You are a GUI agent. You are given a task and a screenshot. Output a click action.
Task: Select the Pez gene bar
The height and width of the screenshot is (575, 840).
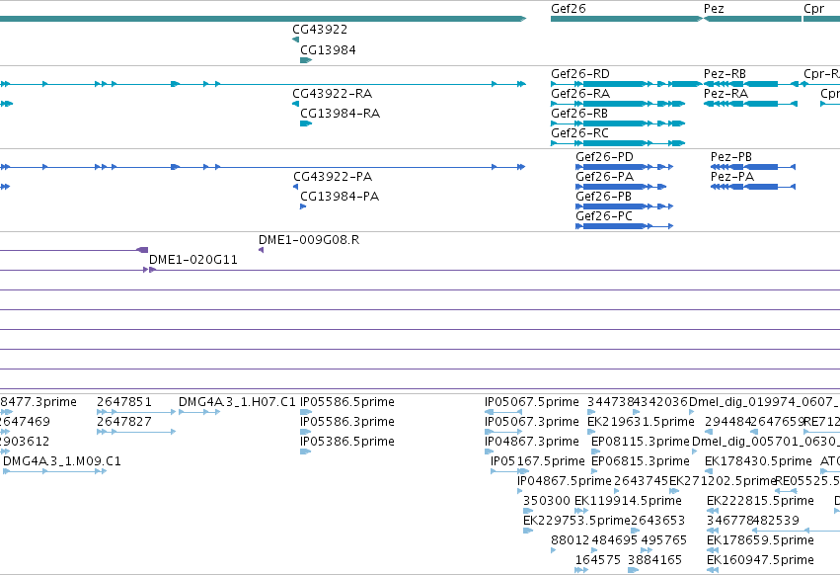point(753,19)
